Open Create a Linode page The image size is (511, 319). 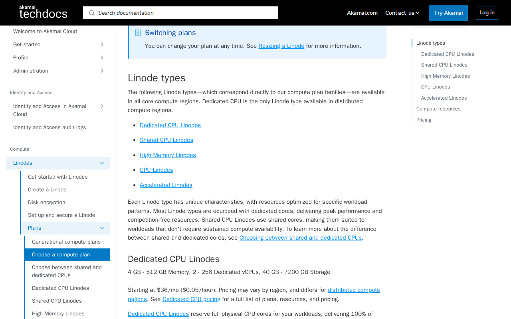(x=47, y=189)
